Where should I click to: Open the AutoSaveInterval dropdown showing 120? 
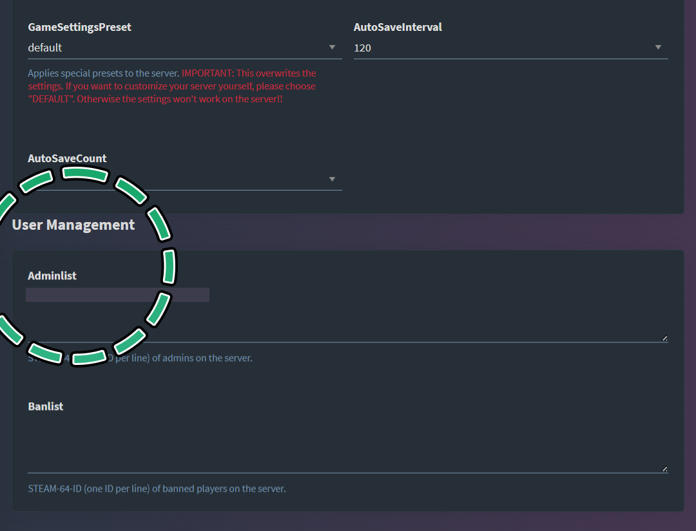(503, 48)
